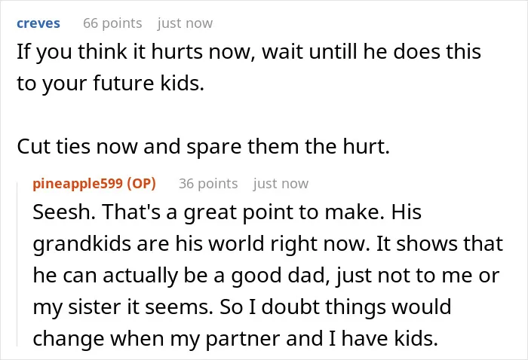Click the line 'he can actually be a good dad'
The image size is (528, 360).
click(x=266, y=276)
